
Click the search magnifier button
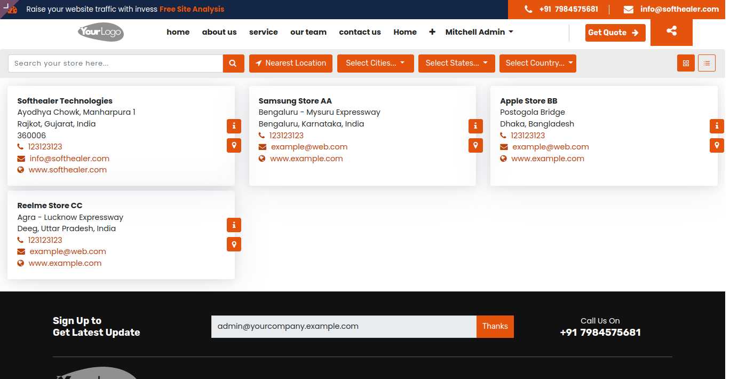click(x=233, y=64)
